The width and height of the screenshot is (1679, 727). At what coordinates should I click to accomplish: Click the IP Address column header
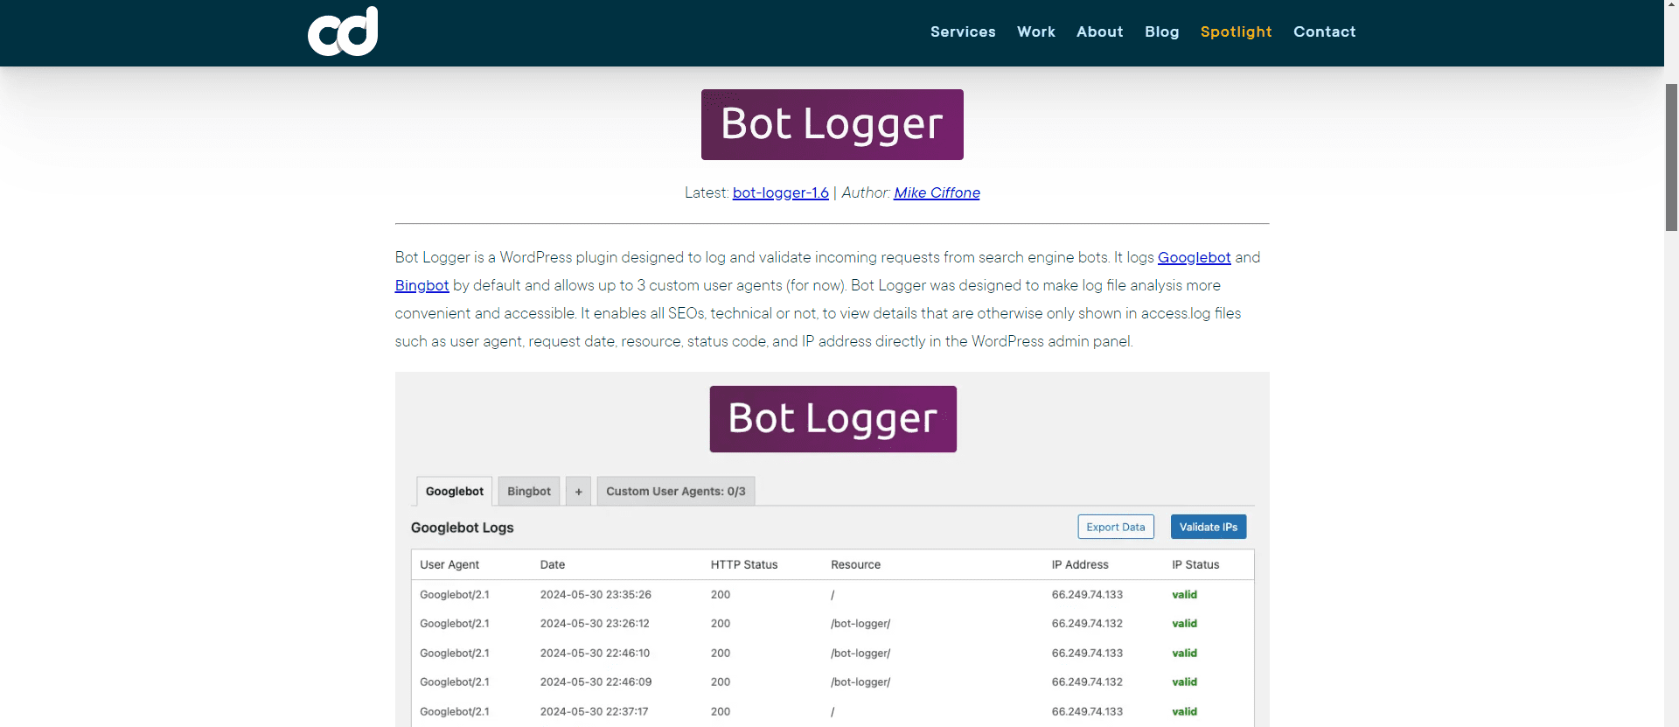pyautogui.click(x=1080, y=564)
